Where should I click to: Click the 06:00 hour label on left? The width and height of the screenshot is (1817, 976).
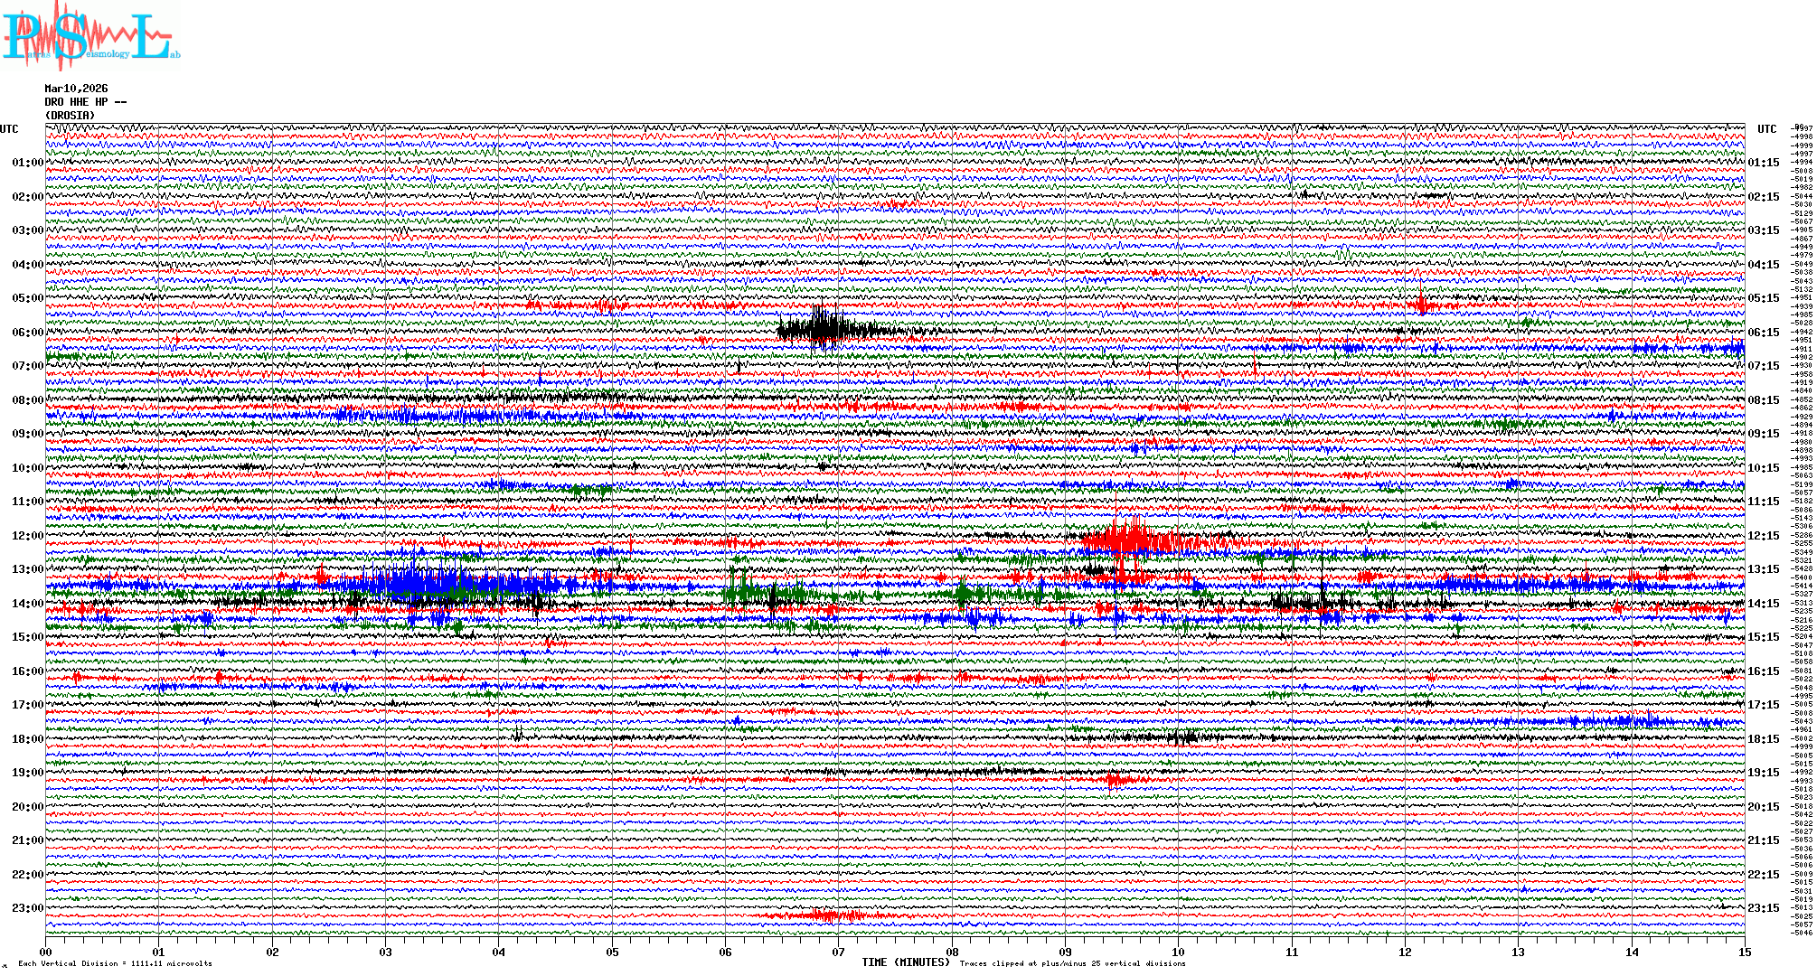point(27,333)
